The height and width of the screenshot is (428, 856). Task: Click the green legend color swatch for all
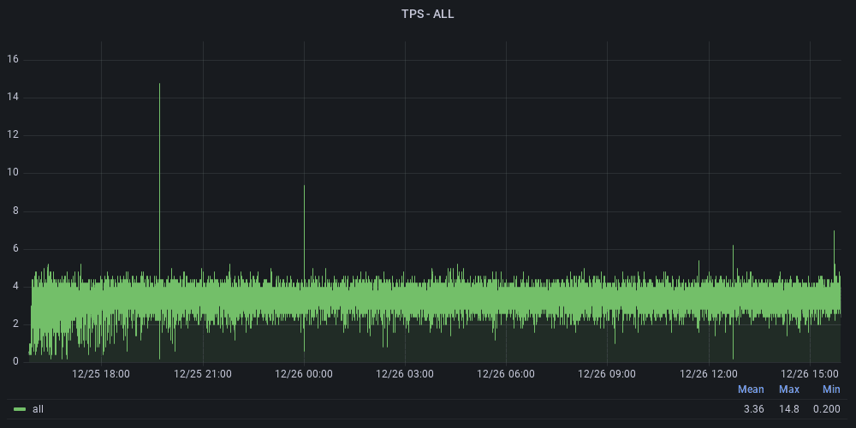coord(20,409)
